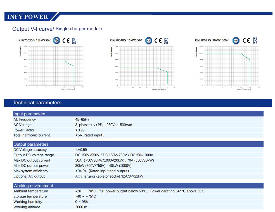Click the 'Working environment' table header
Image resolution: width=275 pixels, height=212 pixels.
coord(138,186)
